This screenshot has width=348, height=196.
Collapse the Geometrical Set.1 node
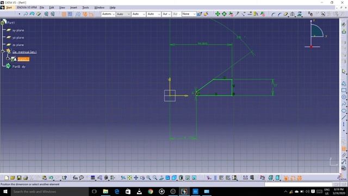coord(3,51)
